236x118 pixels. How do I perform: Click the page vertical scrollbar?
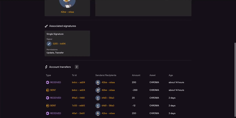[235, 79]
